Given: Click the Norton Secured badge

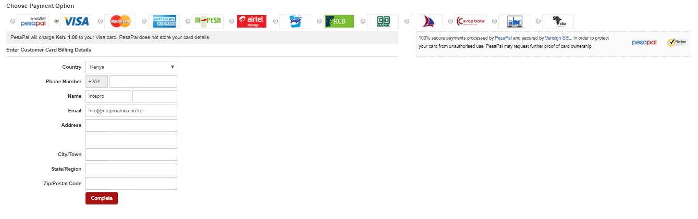Looking at the screenshot, I should 678,43.
